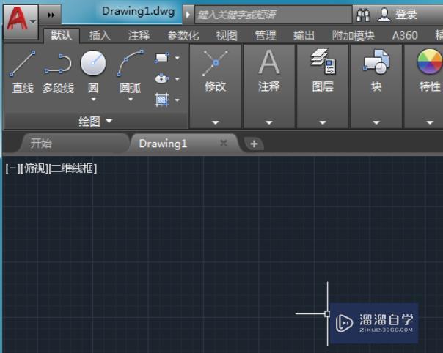Select the Arc (圆弧) tool

pyautogui.click(x=131, y=72)
